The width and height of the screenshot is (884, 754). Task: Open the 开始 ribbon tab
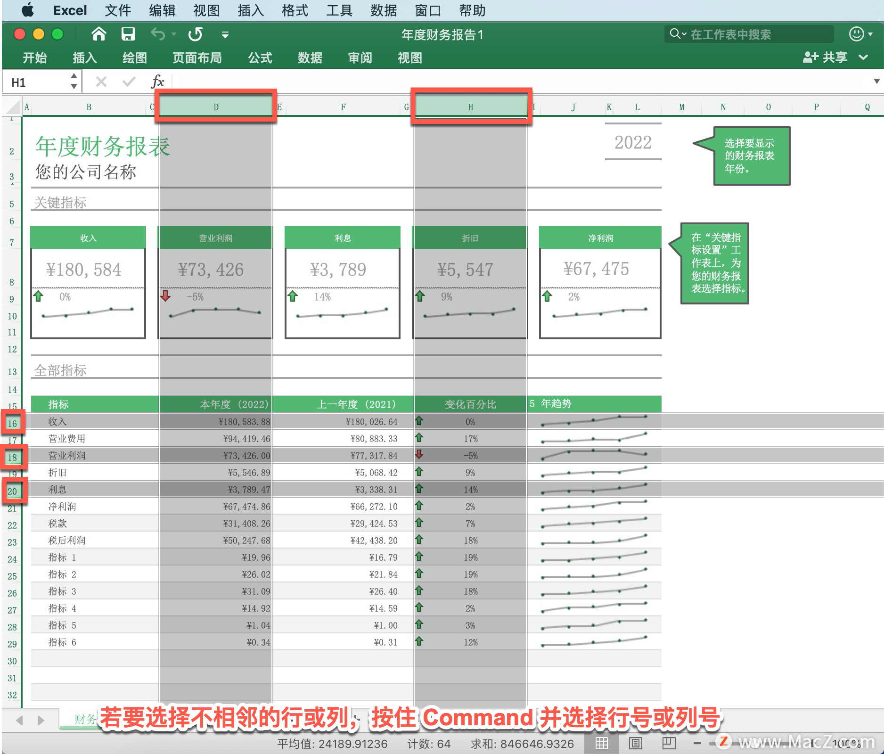35,57
